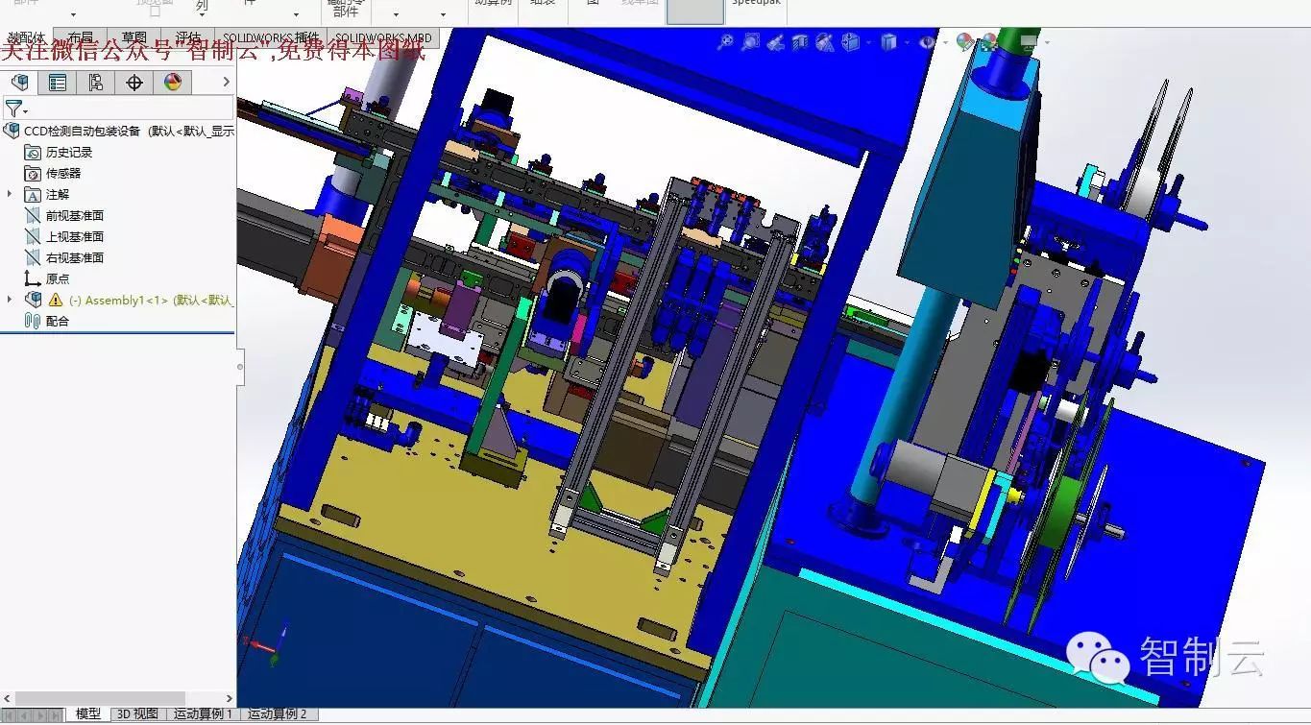Image resolution: width=1311 pixels, height=725 pixels.
Task: Switch to the DisplayManager color sphere tab
Action: coord(173,83)
